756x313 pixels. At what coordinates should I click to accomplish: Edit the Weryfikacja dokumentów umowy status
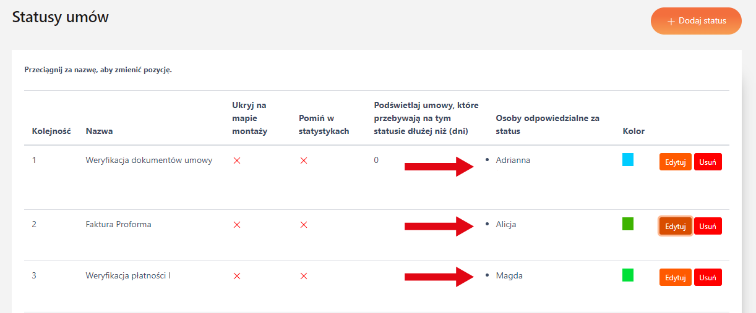click(x=675, y=162)
